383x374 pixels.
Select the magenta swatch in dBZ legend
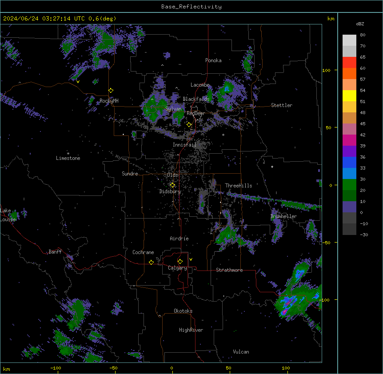pos(349,140)
